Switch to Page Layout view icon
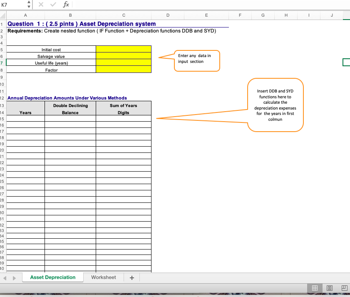 [x=330, y=288]
